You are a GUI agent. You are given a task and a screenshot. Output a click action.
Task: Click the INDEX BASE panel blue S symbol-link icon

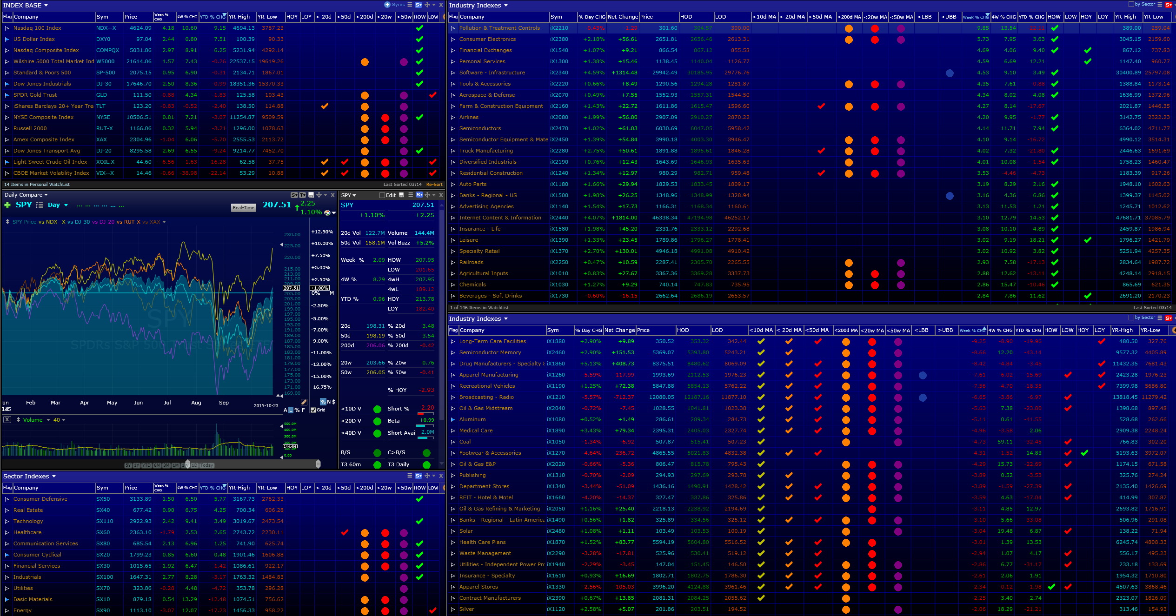pyautogui.click(x=419, y=5)
